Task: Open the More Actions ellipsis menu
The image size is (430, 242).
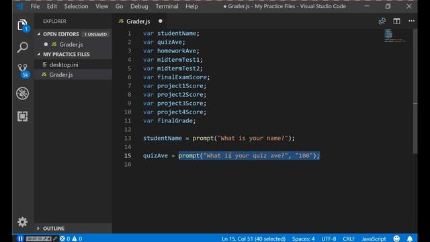Action: coord(411,21)
